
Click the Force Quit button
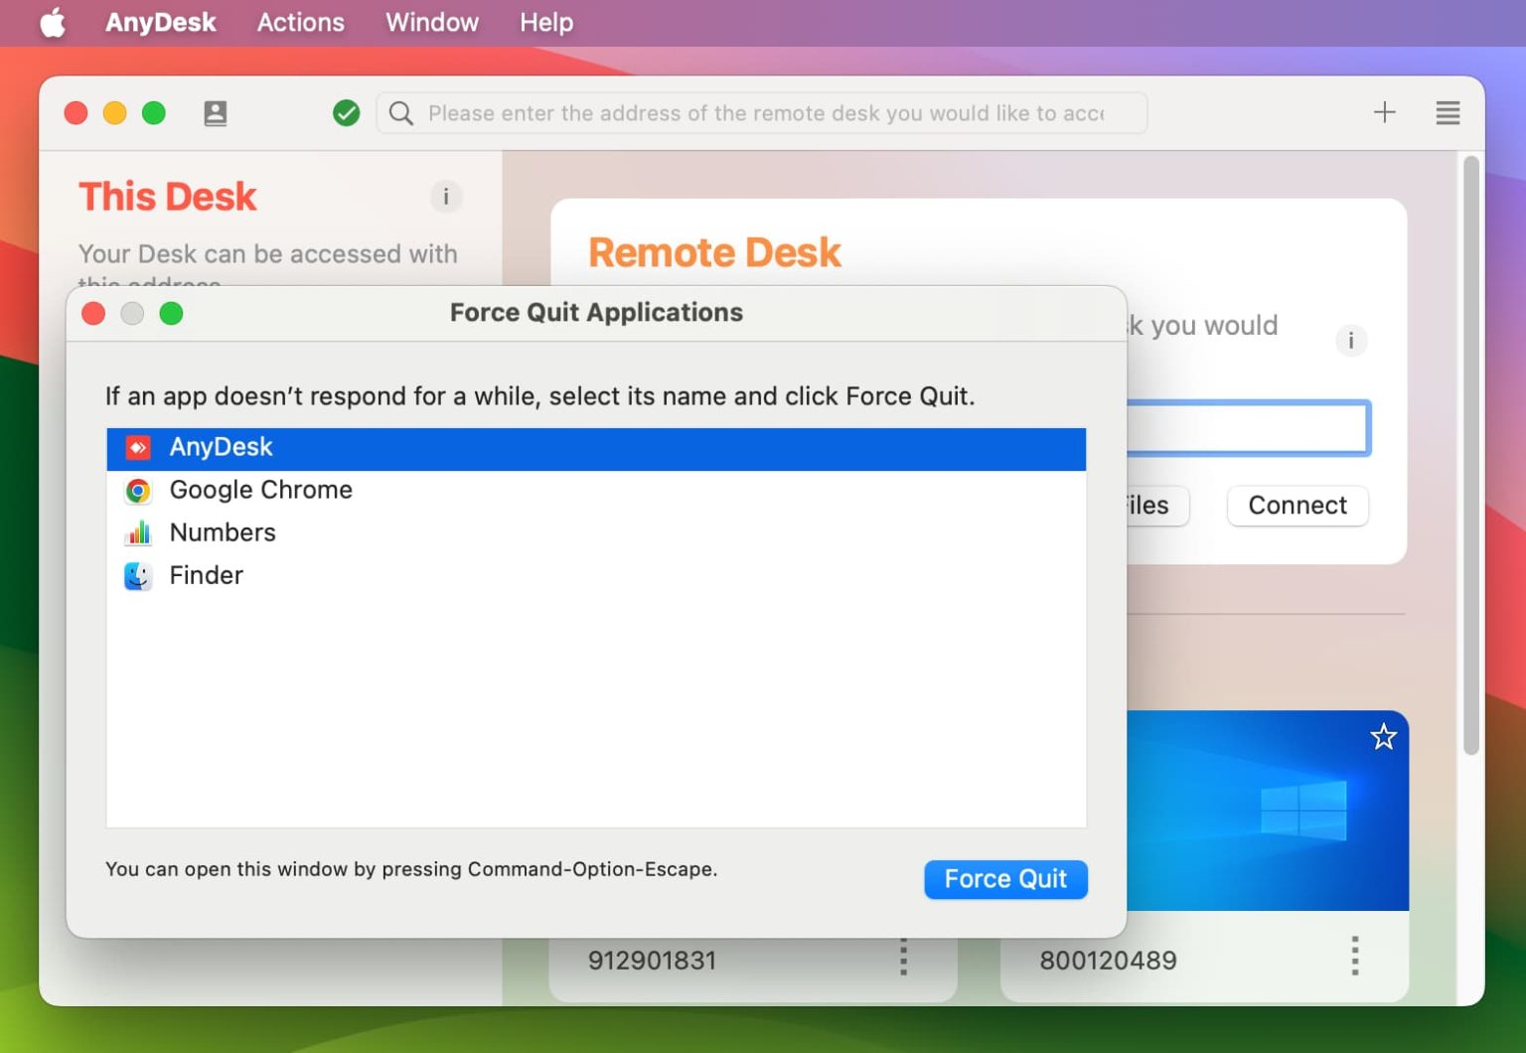pyautogui.click(x=1005, y=879)
